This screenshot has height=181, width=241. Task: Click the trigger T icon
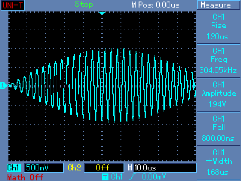pyautogui.click(x=105, y=177)
